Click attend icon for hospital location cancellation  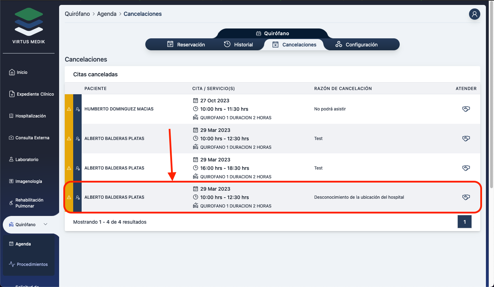[466, 197]
